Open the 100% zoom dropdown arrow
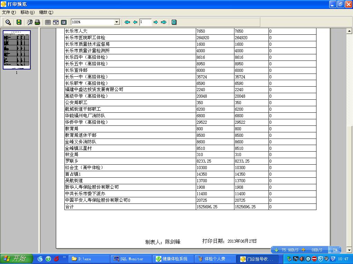Image resolution: width=353 pixels, height=264 pixels. pos(117,22)
